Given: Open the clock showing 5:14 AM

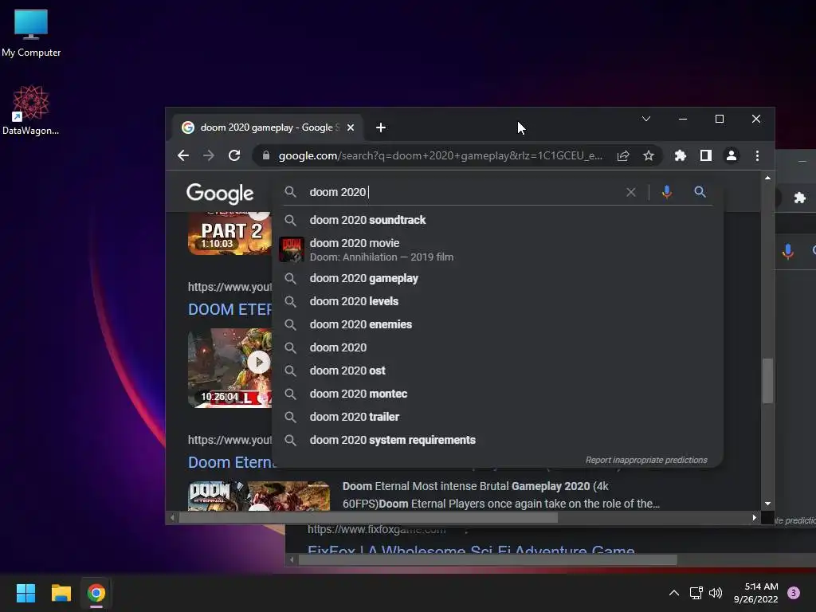Looking at the screenshot, I should [x=755, y=593].
